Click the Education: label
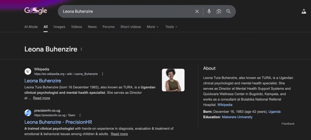This screenshot has width=311, height=140. (212, 117)
